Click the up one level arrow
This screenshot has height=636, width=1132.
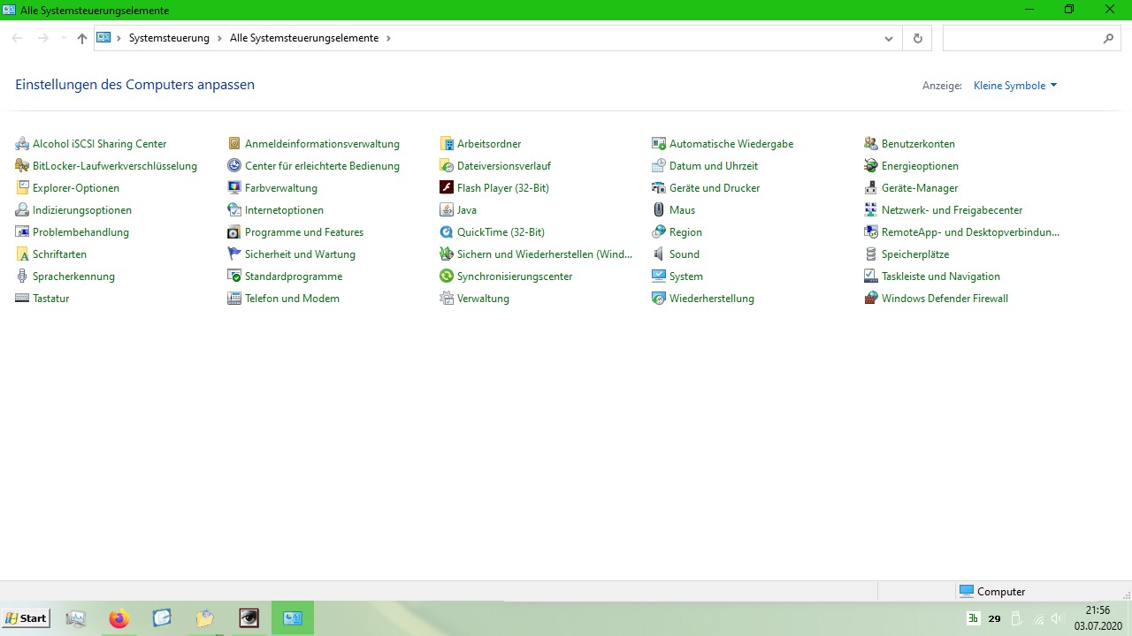82,39
